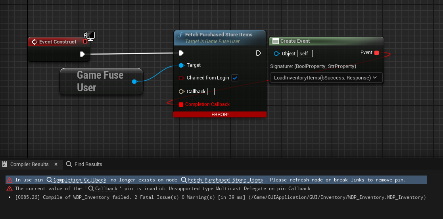Click first error warning triangle icon

(x=10, y=180)
